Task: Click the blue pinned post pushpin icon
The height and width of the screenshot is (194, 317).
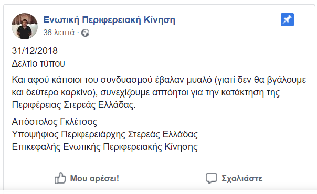Action: (287, 19)
